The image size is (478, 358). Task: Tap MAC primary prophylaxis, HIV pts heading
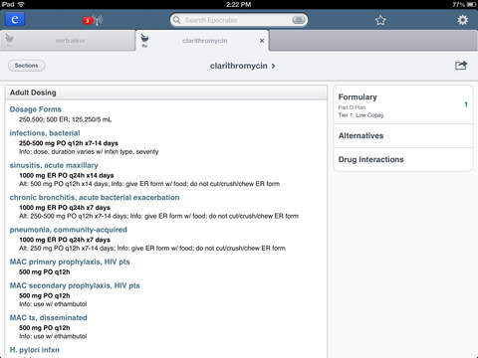tap(70, 262)
